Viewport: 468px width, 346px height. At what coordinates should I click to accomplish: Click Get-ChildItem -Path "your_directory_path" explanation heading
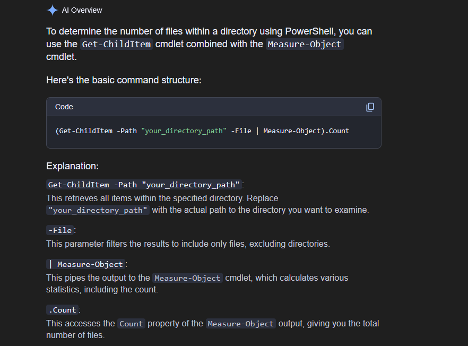coord(144,185)
